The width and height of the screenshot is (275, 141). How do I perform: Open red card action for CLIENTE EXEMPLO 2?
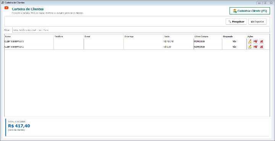pos(256,47)
